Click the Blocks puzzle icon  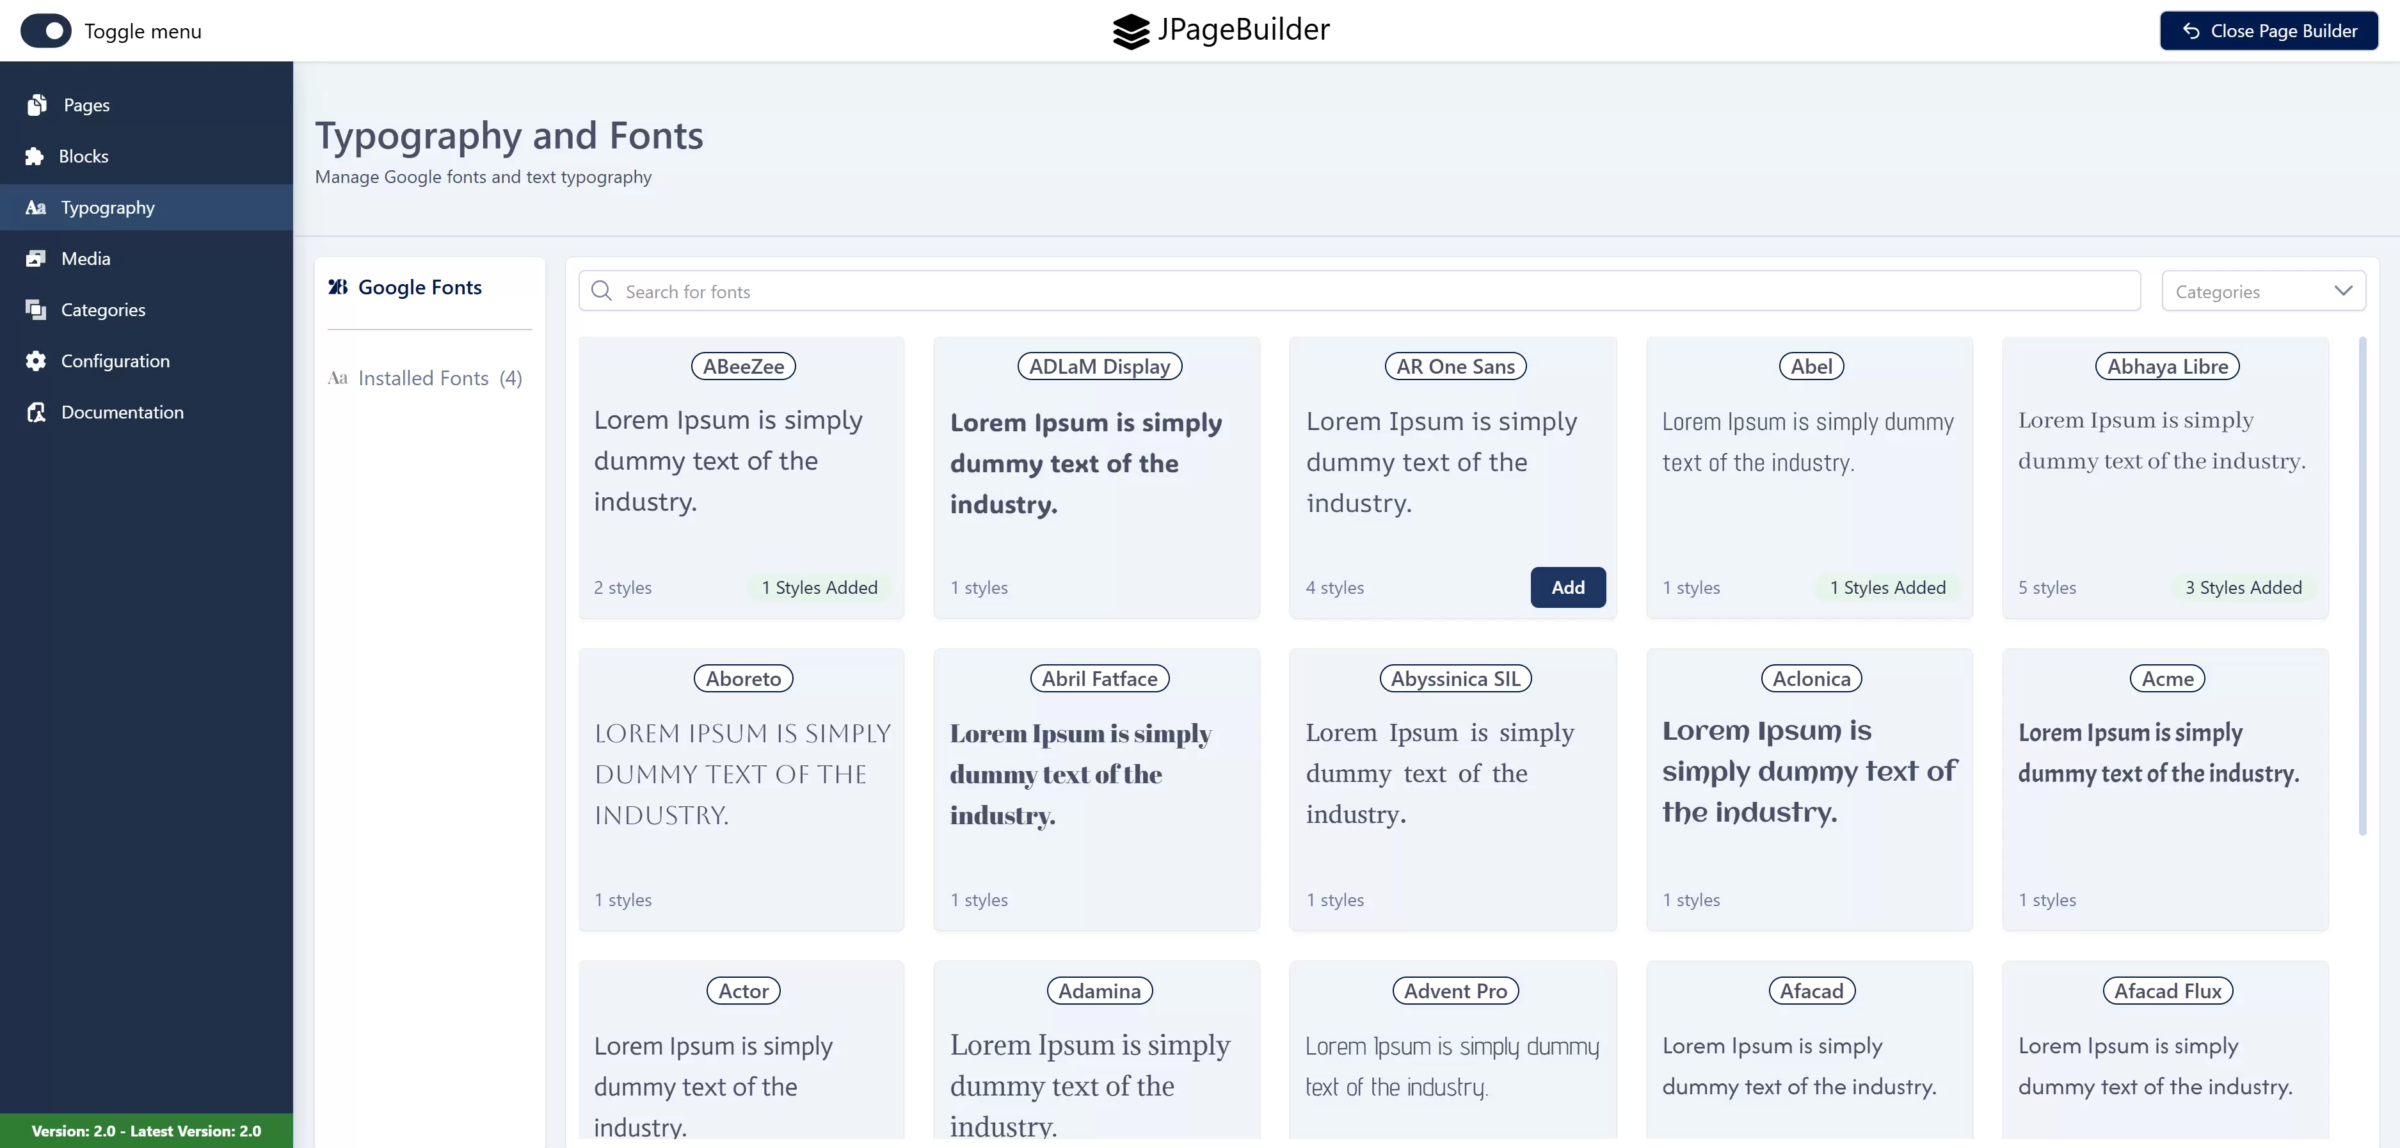tap(35, 157)
